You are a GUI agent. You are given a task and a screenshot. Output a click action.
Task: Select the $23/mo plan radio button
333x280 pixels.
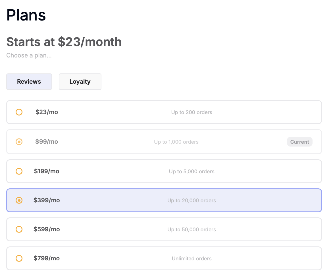(19, 112)
